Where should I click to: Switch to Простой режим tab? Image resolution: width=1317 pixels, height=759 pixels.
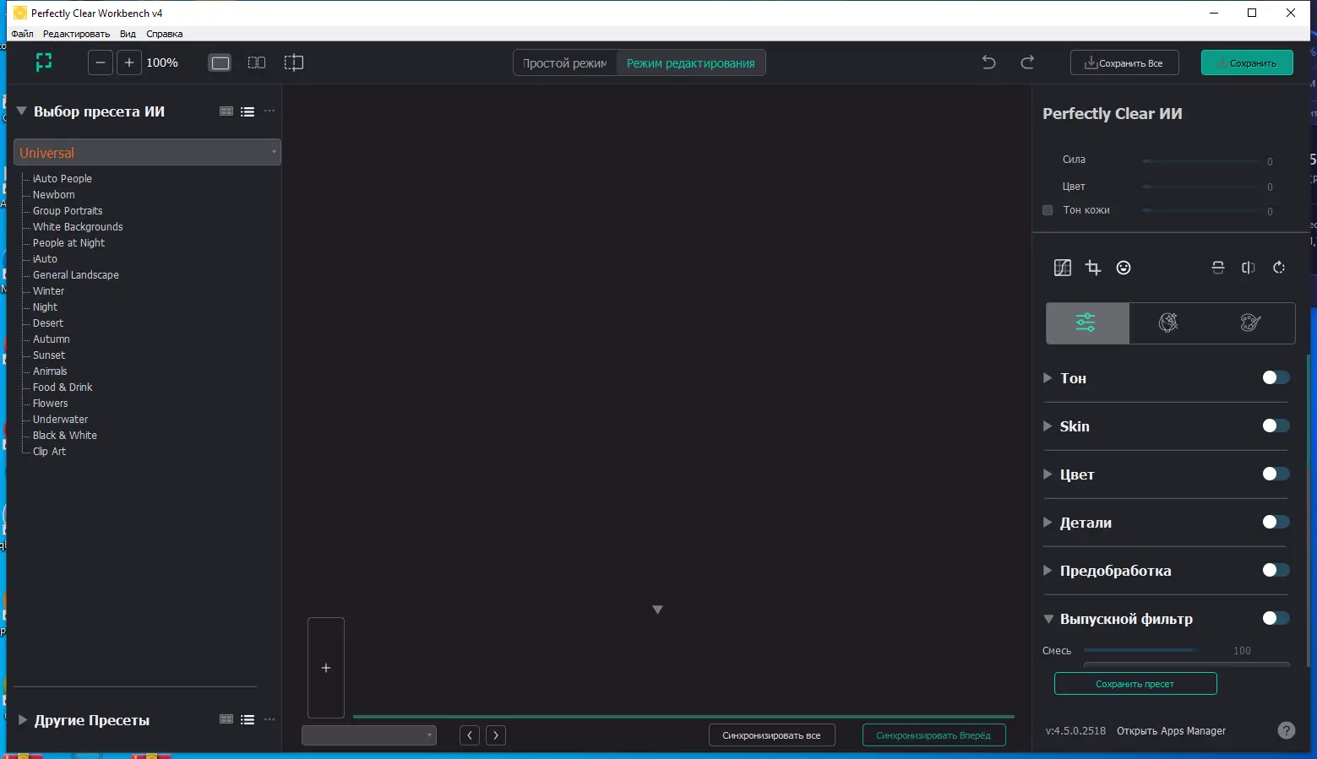(x=564, y=62)
